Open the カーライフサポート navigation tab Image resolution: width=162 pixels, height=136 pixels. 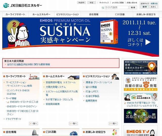[x=15, y=14]
